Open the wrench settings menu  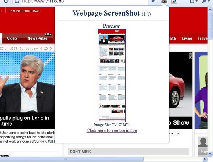pos(206,2)
